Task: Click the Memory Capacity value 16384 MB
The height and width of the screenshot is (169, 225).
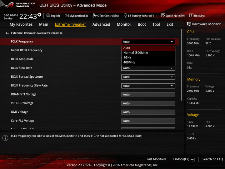Action: click(193, 103)
